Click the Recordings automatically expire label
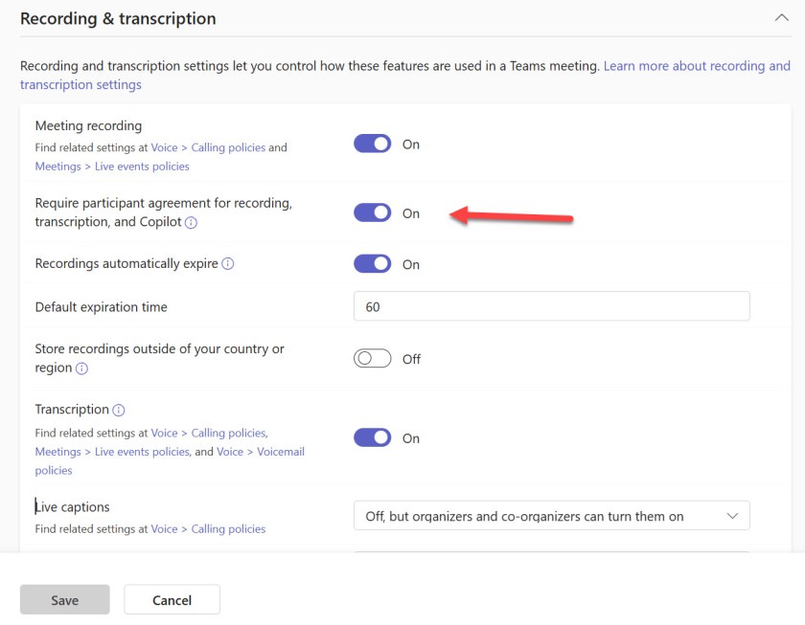The width and height of the screenshot is (805, 625). pyautogui.click(x=126, y=263)
